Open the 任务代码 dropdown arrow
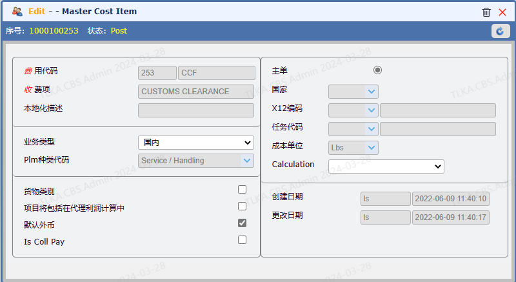 tap(372, 129)
